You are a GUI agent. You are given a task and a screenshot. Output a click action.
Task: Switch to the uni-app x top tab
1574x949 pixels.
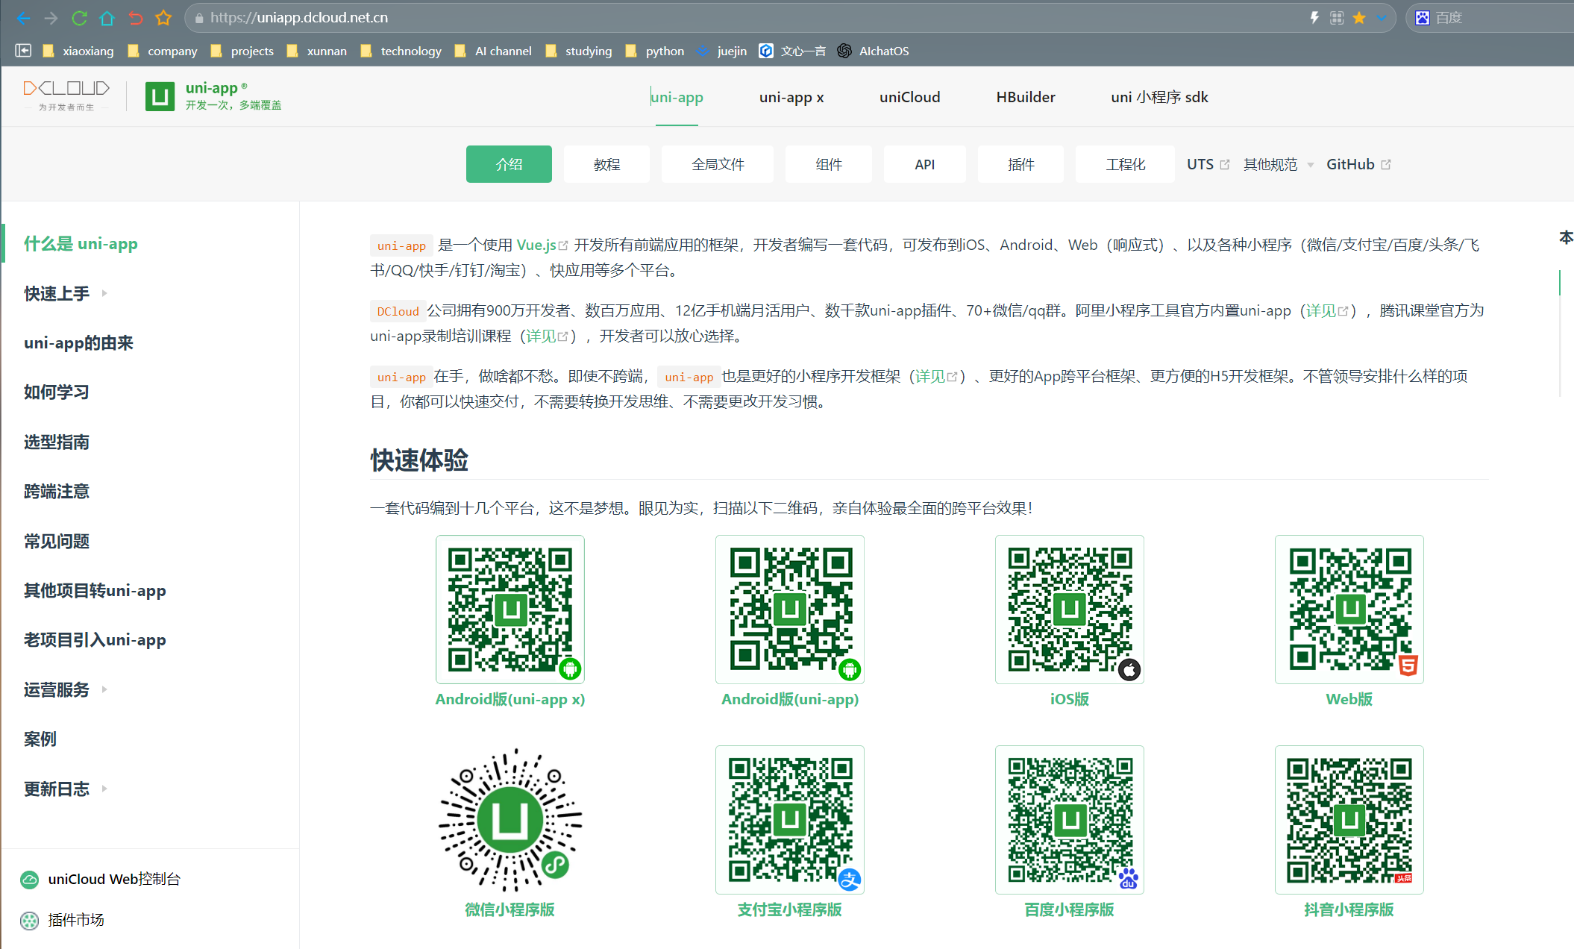pyautogui.click(x=791, y=97)
